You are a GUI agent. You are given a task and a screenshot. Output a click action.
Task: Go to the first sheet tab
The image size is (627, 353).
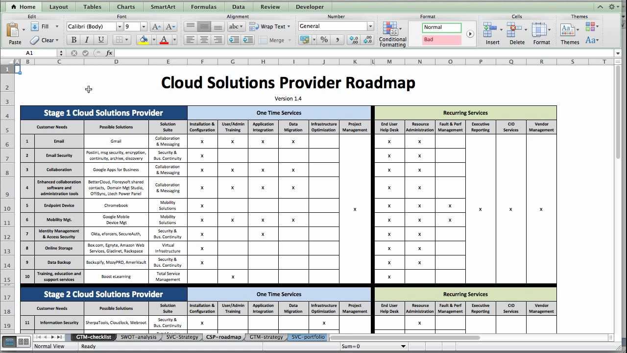(x=39, y=337)
